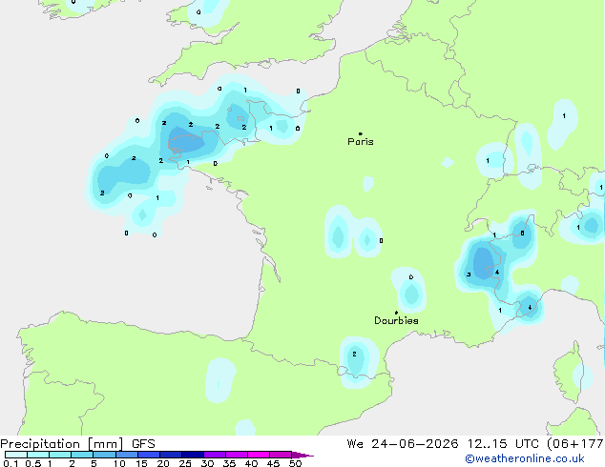Click the forecast date '24-06-2026' text
The height and width of the screenshot is (467, 605).
(x=415, y=444)
